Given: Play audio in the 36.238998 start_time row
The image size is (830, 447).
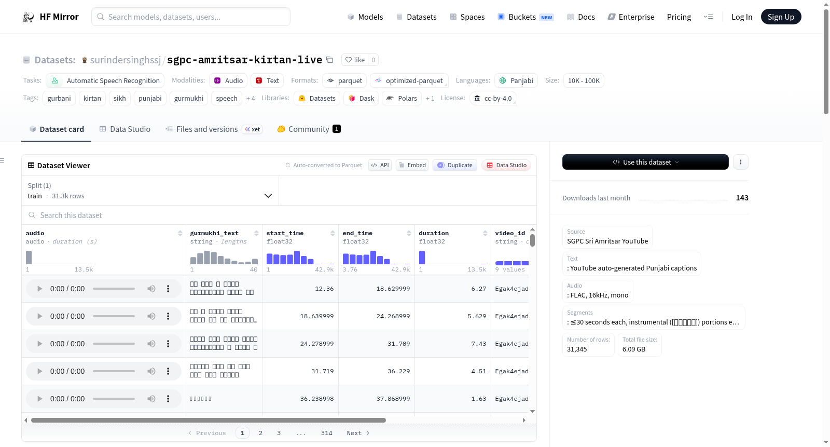Looking at the screenshot, I should point(39,399).
